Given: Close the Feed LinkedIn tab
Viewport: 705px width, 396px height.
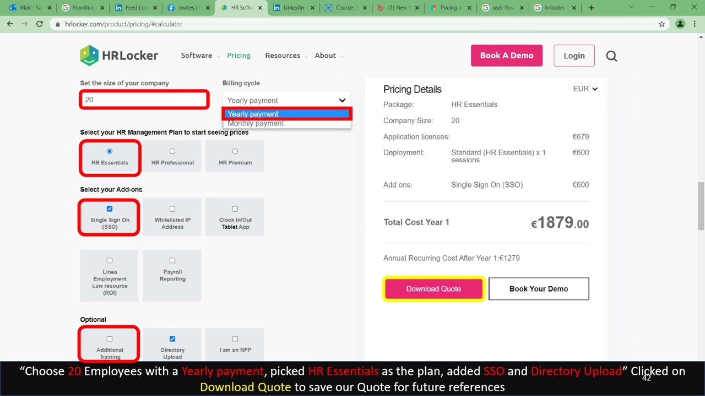Looking at the screenshot, I should click(x=155, y=8).
